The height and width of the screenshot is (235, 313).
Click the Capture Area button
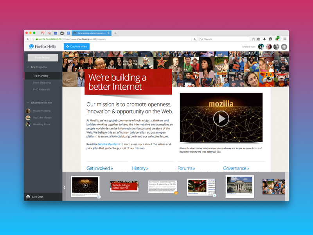point(77,46)
